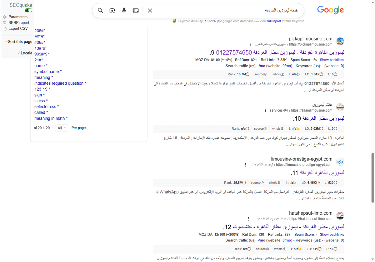The height and width of the screenshot is (262, 375).
Task: Run whois lookup for allamlimousine.com result
Action: pos(277,128)
